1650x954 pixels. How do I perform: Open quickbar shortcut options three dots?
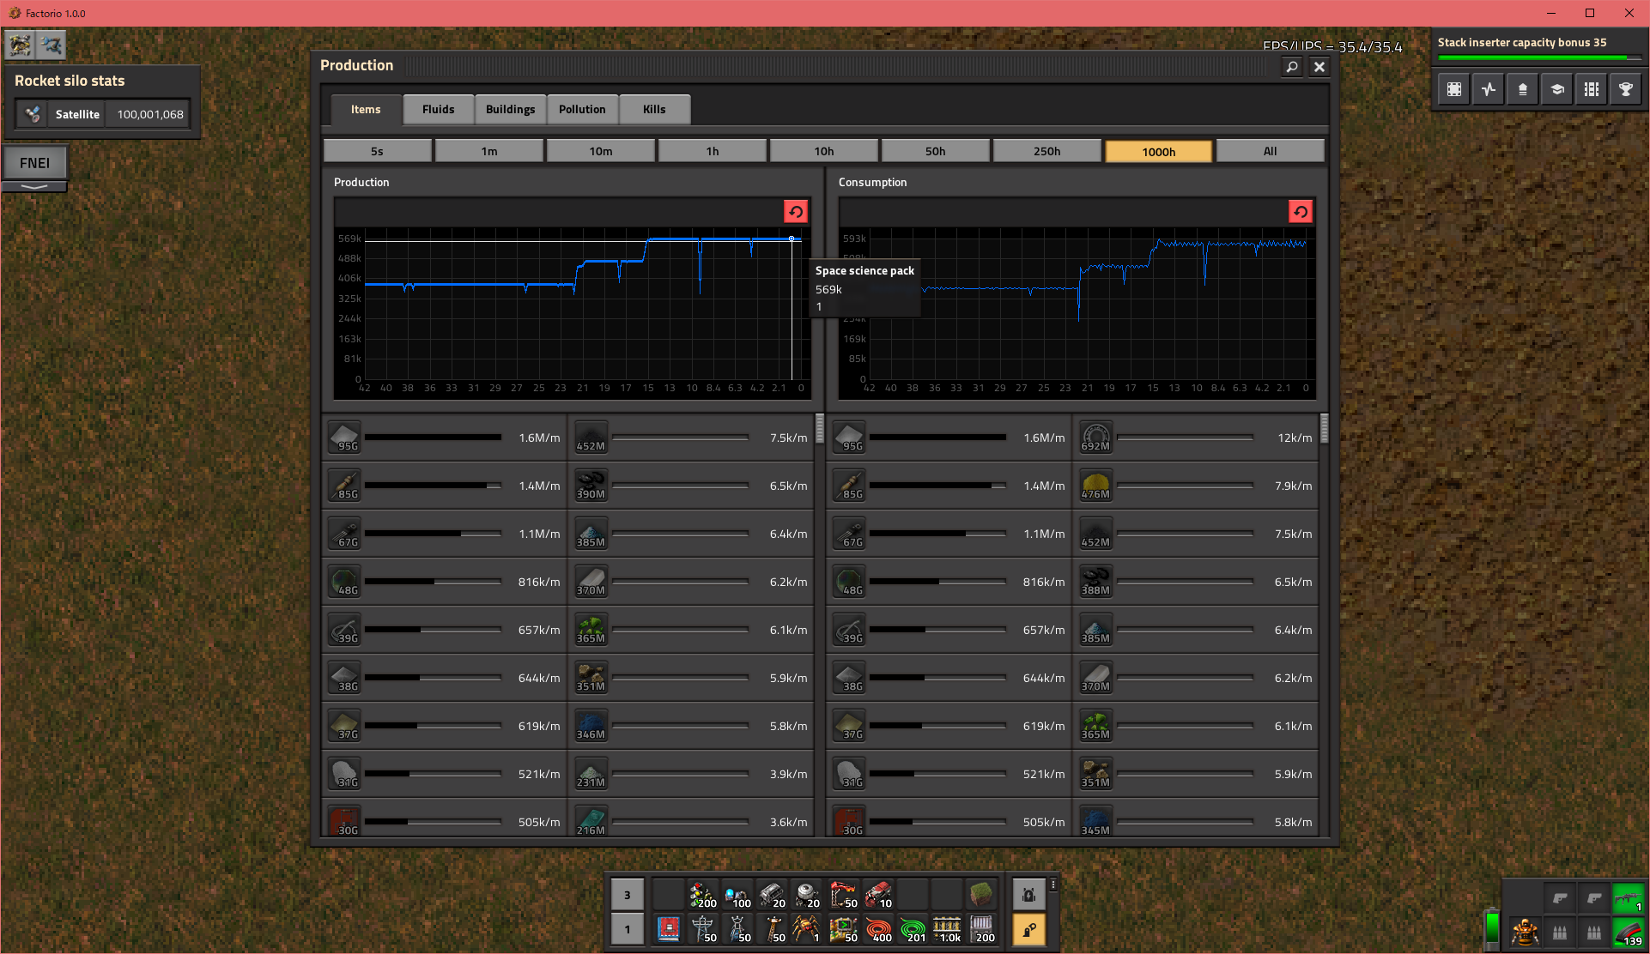[1053, 885]
